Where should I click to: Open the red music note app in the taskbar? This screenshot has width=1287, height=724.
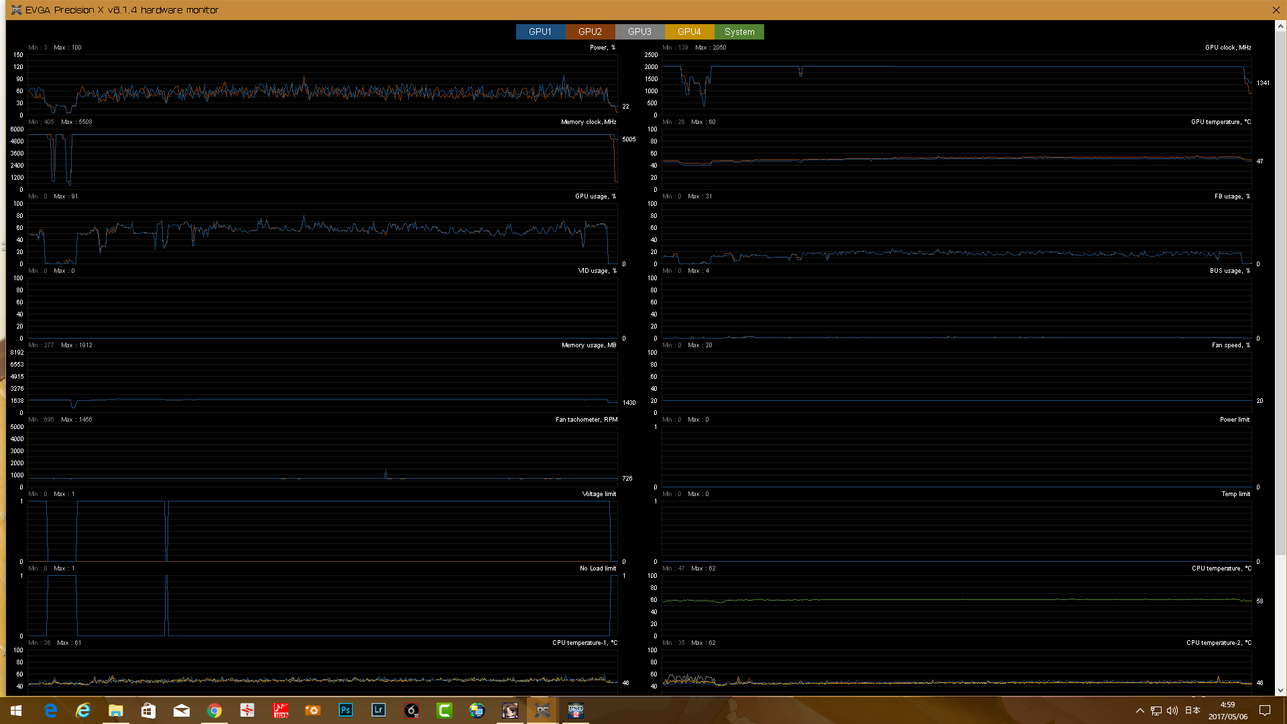(x=280, y=711)
